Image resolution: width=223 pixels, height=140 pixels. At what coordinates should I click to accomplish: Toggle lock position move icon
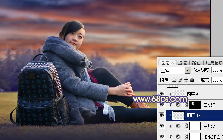click(186, 80)
